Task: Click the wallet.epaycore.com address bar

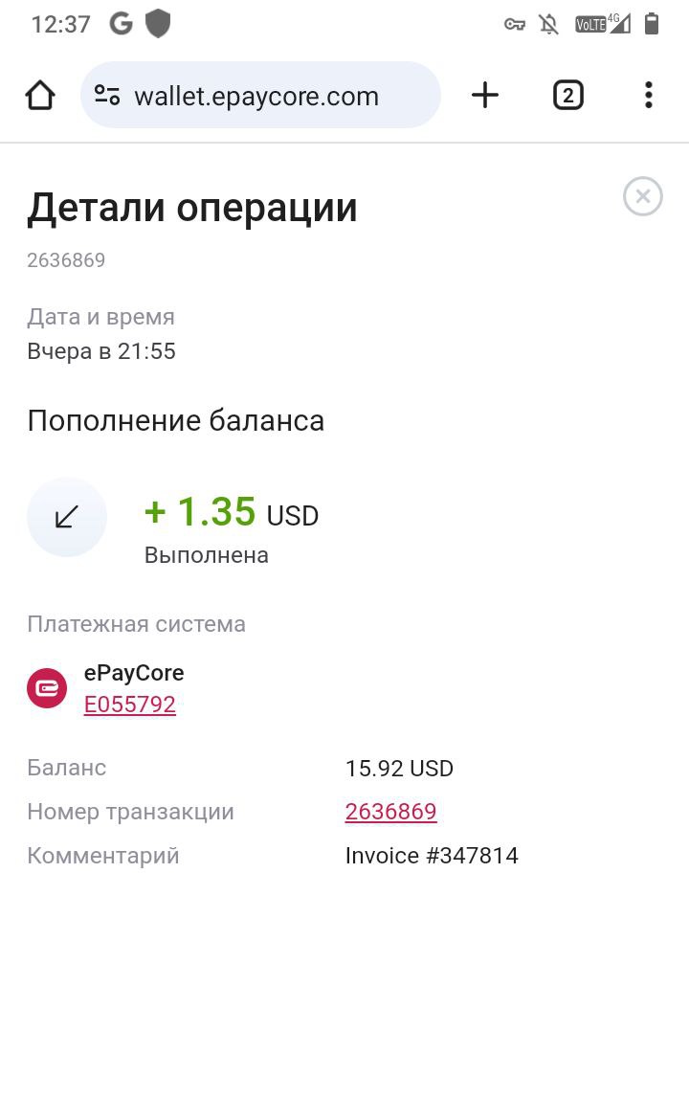Action: pos(260,95)
